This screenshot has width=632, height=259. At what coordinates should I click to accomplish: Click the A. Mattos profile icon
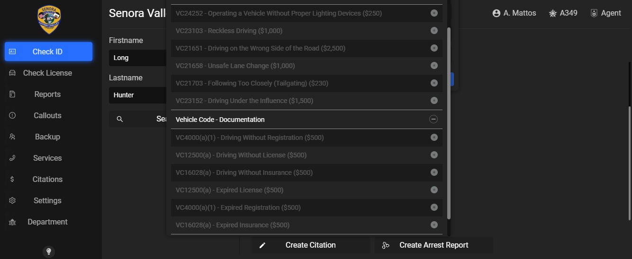497,13
